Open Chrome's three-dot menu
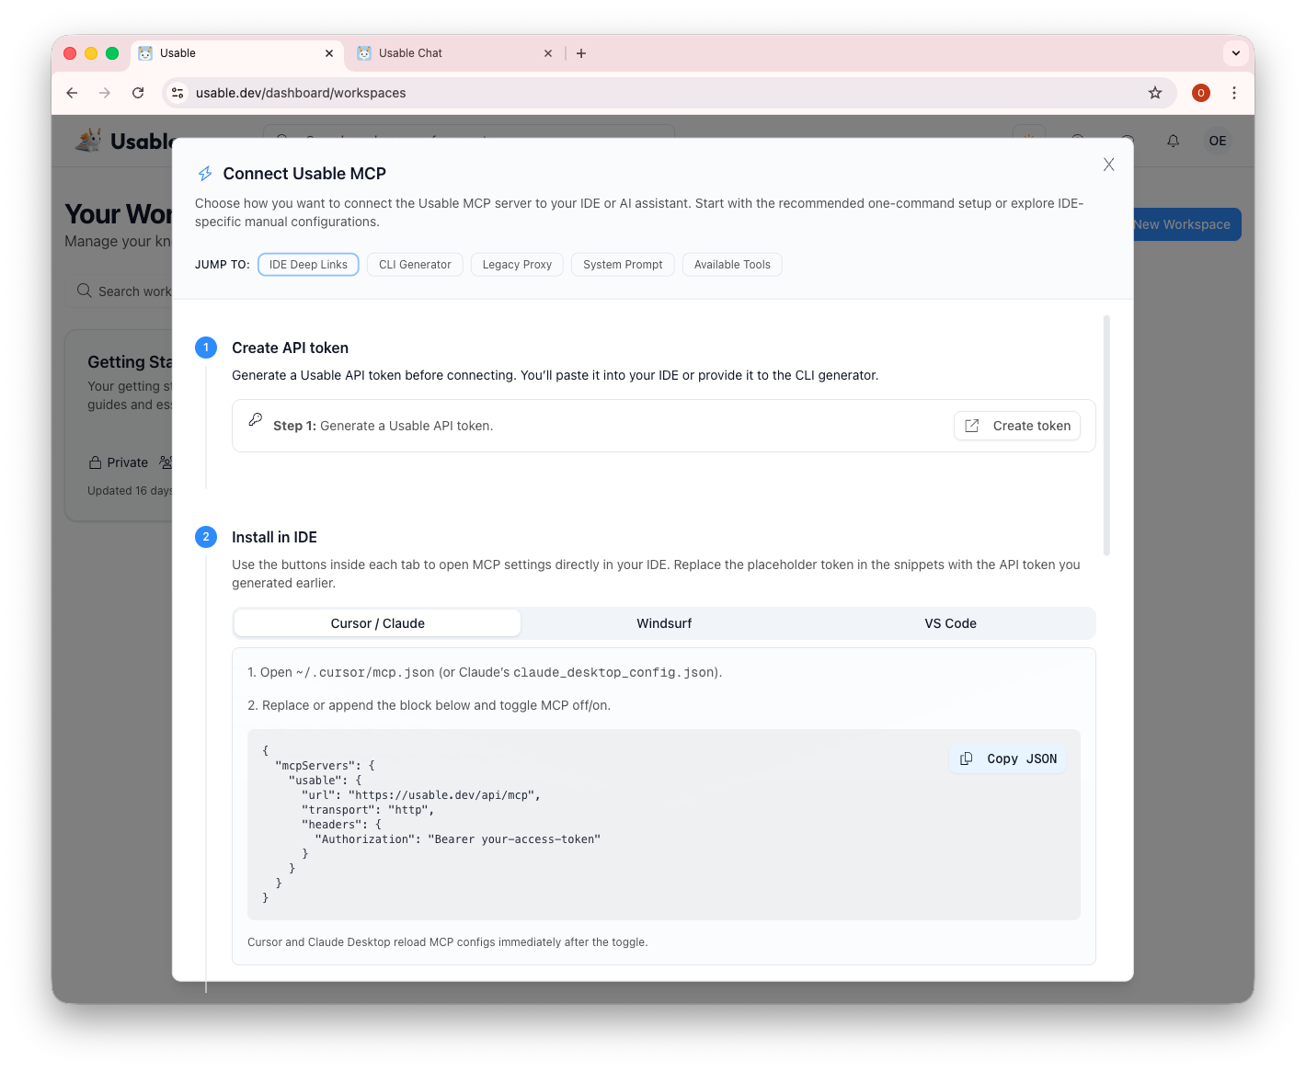Viewport: 1306px width, 1072px height. 1234,92
